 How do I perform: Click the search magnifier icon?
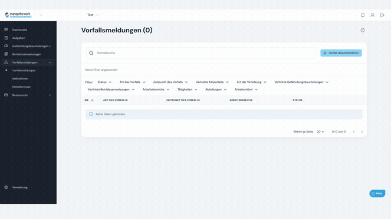tap(91, 53)
